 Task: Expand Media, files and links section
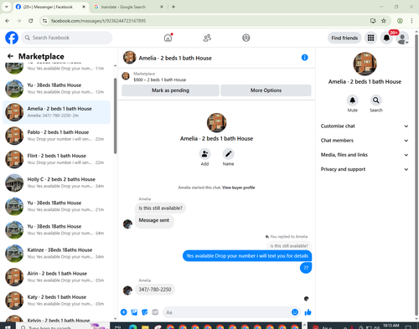365,155
